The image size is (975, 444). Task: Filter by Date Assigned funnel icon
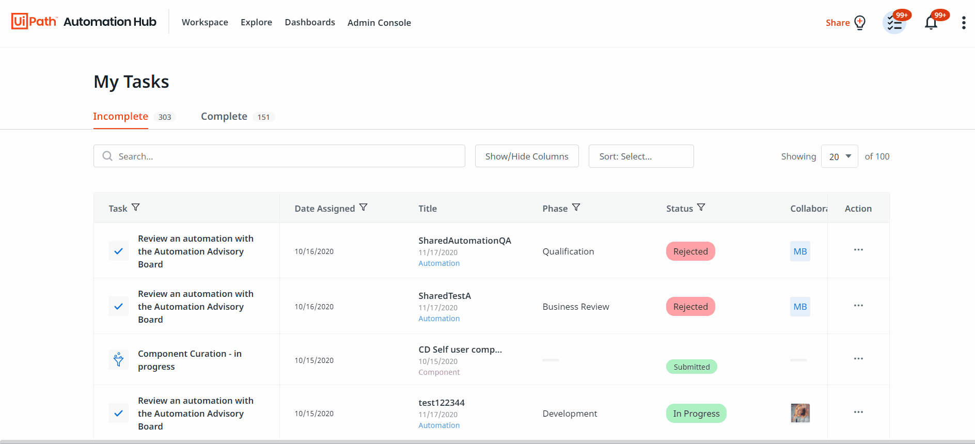(x=364, y=208)
